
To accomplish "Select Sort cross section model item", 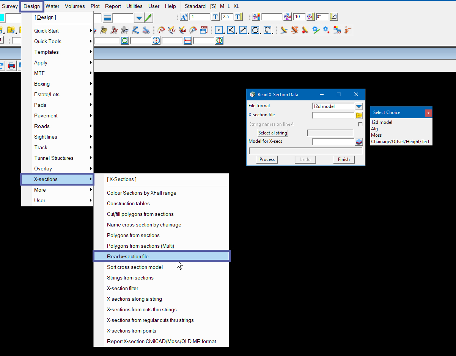I will click(162, 267).
